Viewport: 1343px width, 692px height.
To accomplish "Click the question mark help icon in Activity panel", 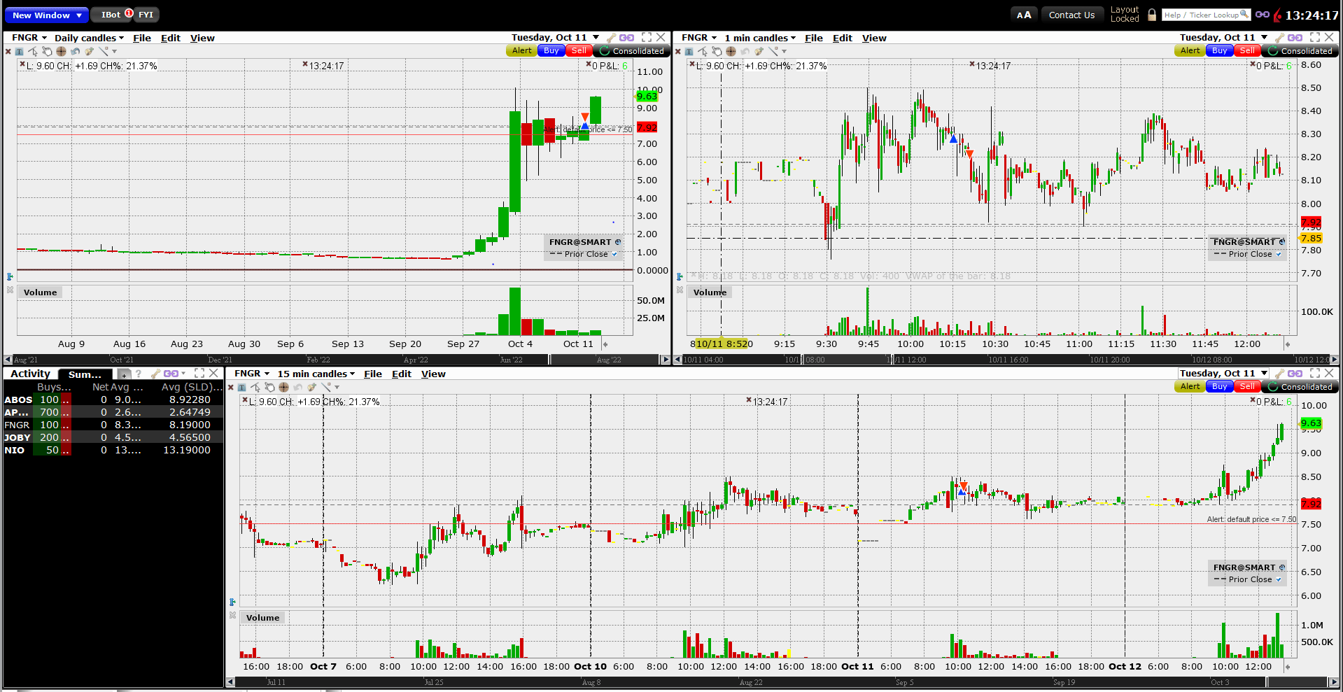I will (139, 374).
